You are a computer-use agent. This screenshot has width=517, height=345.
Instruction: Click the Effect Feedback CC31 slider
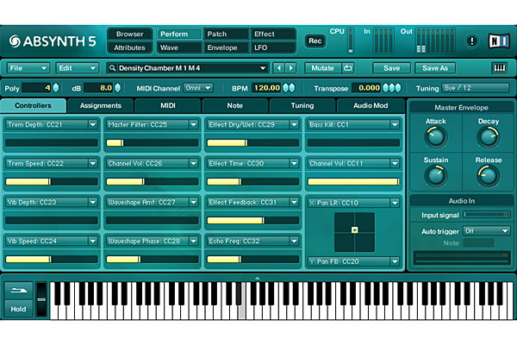(252, 221)
